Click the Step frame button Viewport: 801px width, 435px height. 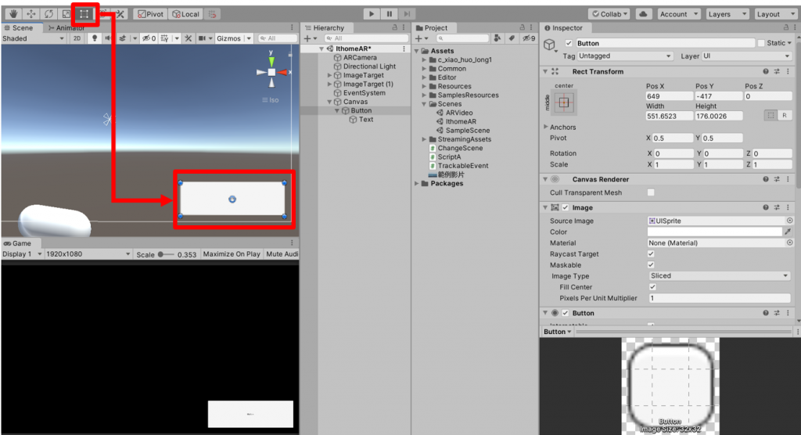click(407, 14)
